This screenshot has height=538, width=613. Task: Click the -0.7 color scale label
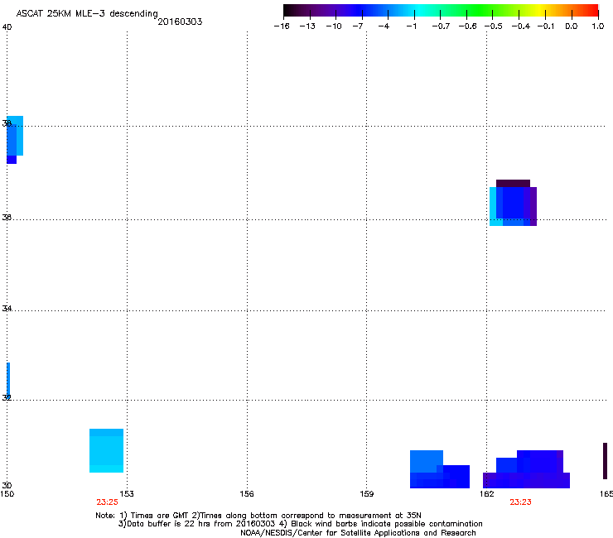point(441,26)
